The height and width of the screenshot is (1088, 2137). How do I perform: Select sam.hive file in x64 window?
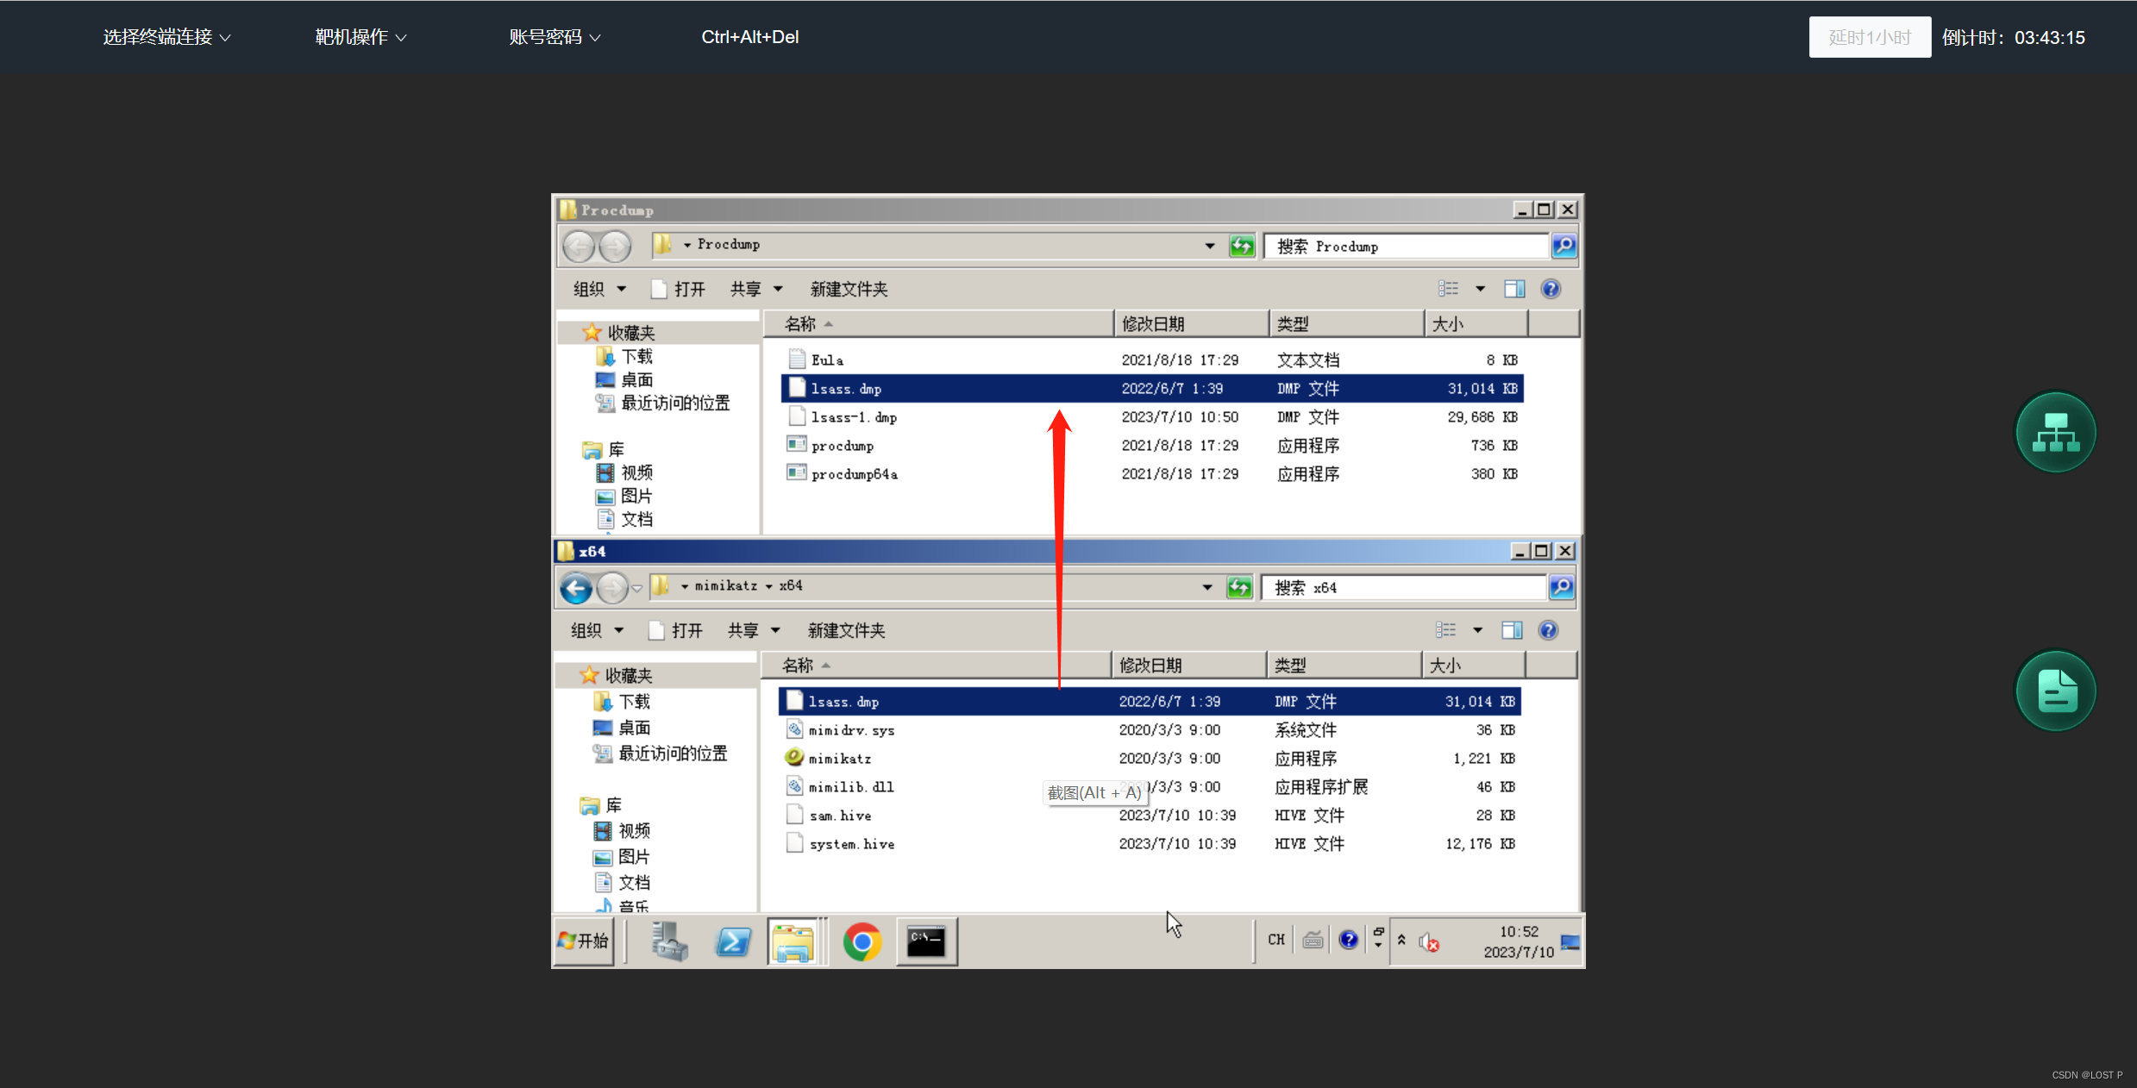[x=1150, y=816]
